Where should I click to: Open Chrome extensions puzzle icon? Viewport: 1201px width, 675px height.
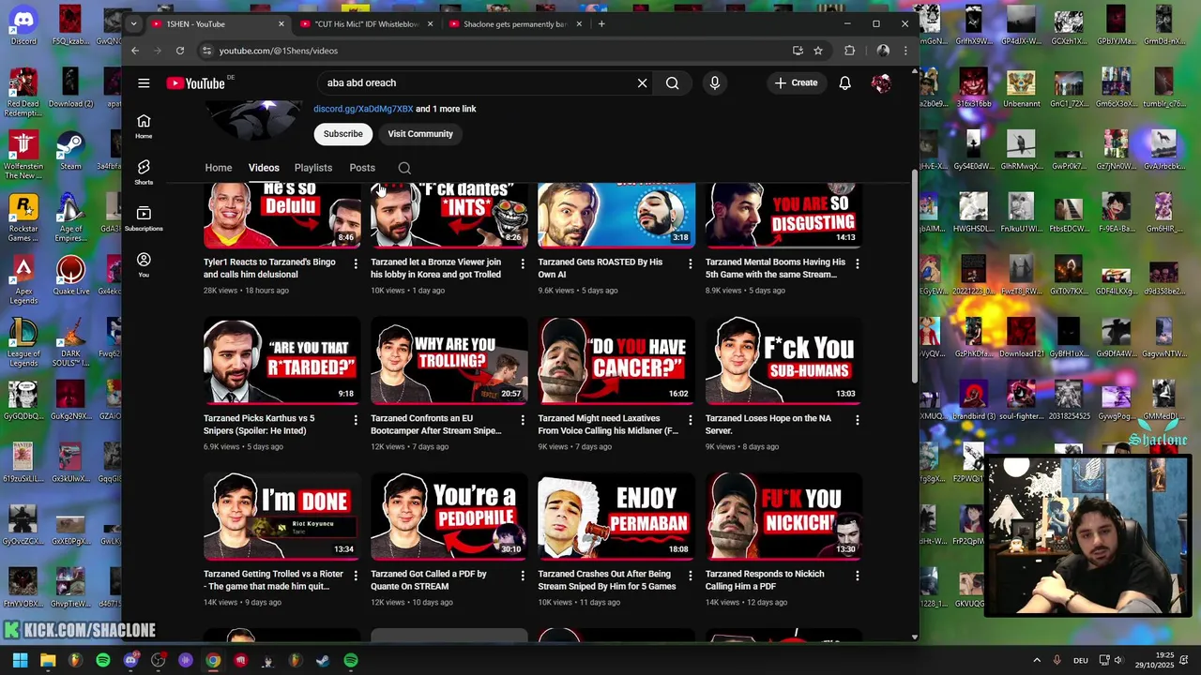click(850, 51)
